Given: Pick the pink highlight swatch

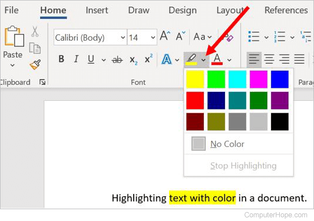Looking at the screenshot, I should click(259, 79).
